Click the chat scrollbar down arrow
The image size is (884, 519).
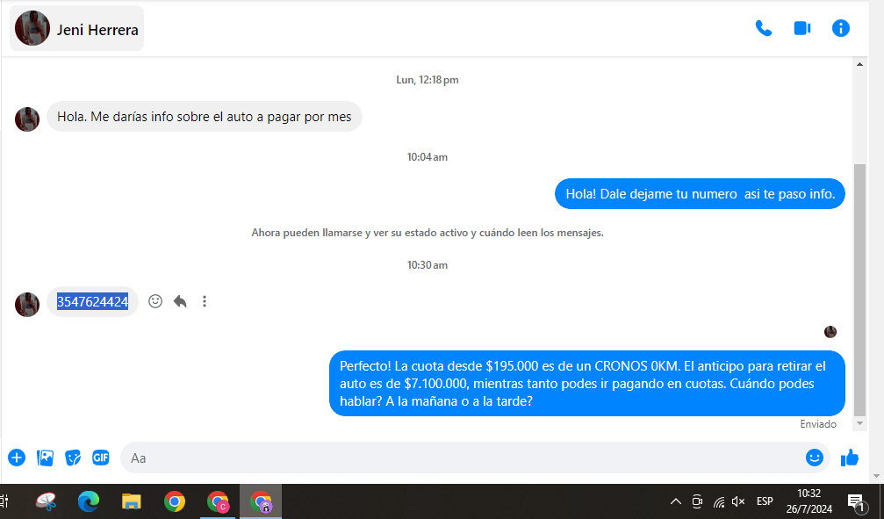click(x=859, y=423)
